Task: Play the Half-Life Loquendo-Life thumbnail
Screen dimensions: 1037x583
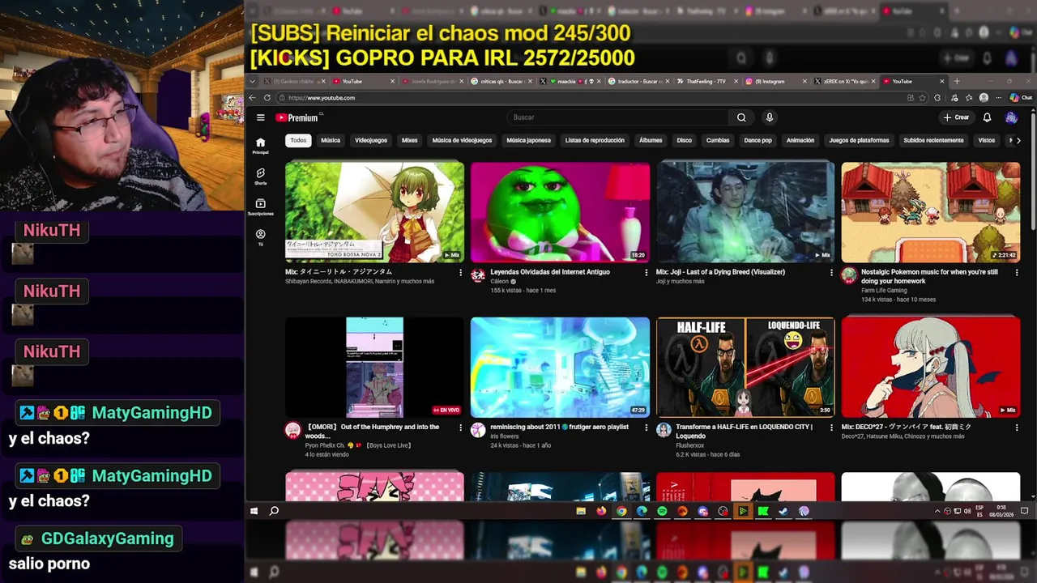Action: coord(745,367)
